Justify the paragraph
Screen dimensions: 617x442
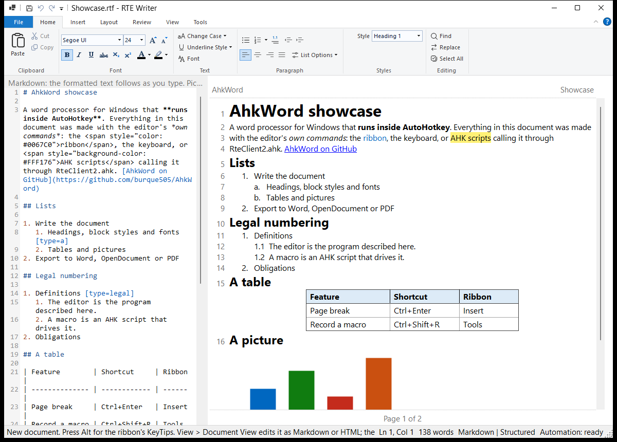pos(282,55)
